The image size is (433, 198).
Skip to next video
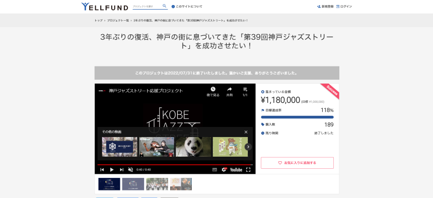tap(121, 170)
